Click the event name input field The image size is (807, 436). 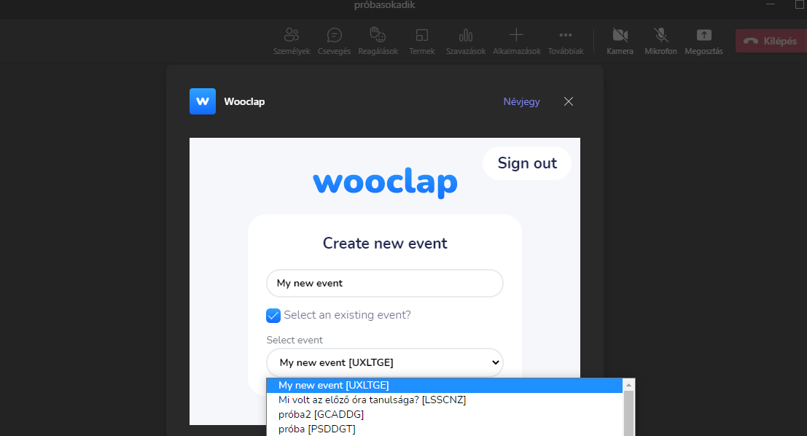(x=384, y=283)
